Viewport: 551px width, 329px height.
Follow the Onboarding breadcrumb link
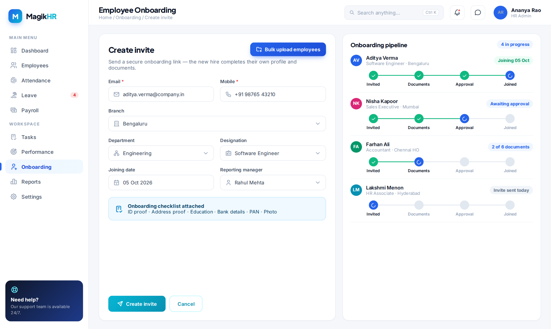click(x=128, y=18)
